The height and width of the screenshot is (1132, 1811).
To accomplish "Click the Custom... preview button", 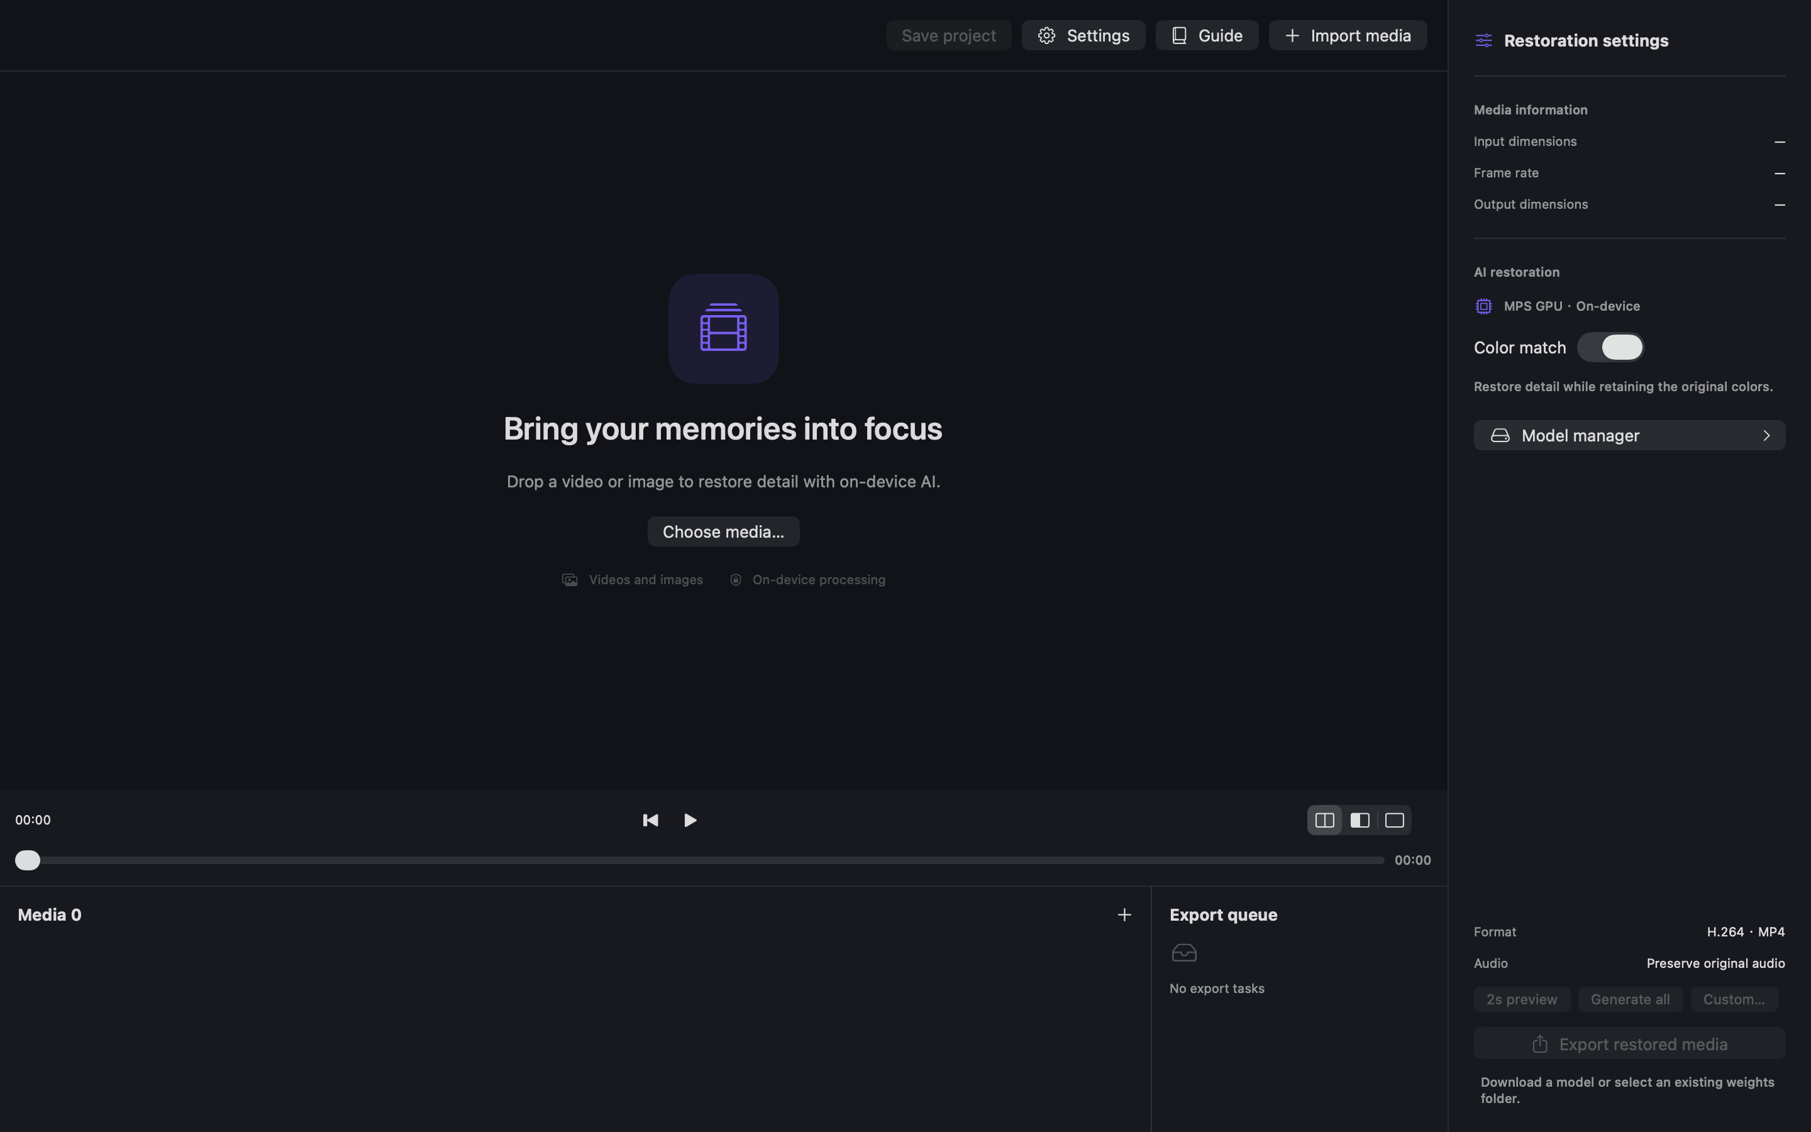I will (x=1733, y=999).
